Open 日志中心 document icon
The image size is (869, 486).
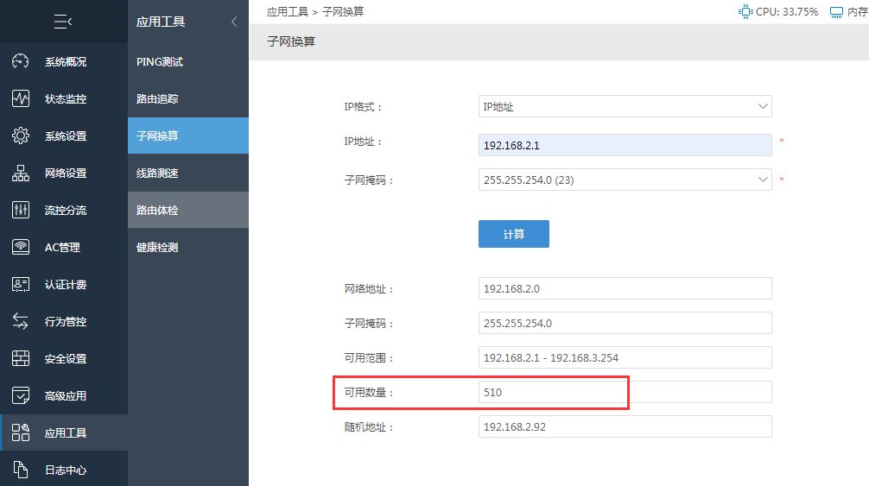coord(21,470)
